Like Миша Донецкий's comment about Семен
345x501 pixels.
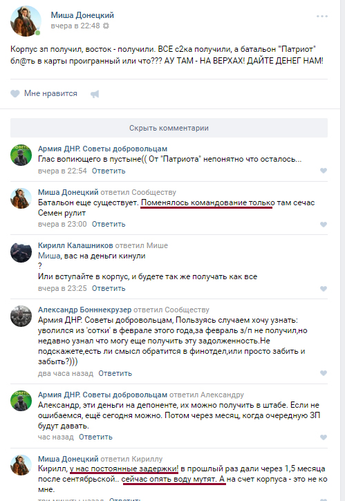(324, 225)
